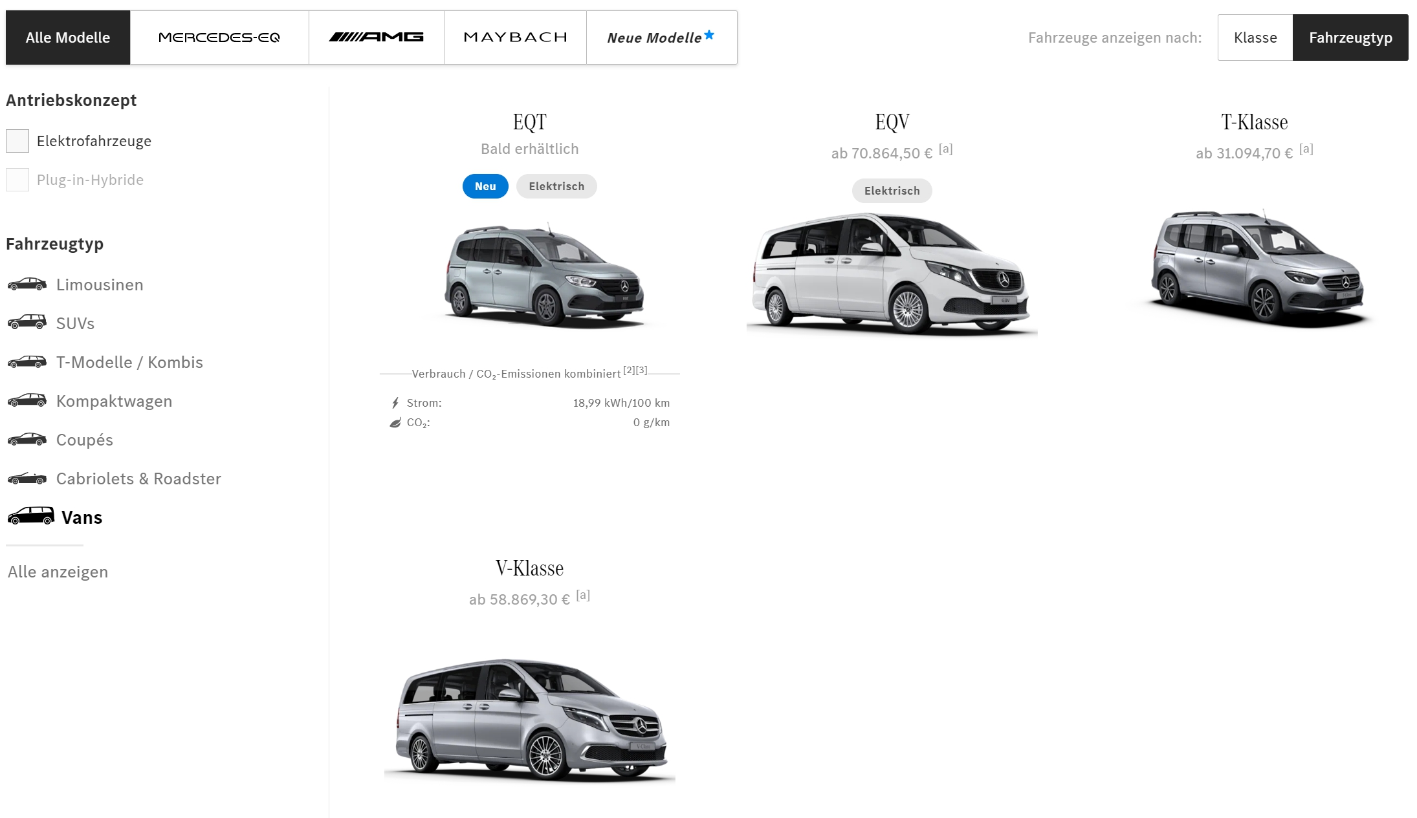Viewport: 1417px width, 818px height.
Task: Click the SUVs vehicle silhouette icon
Action: [x=27, y=322]
